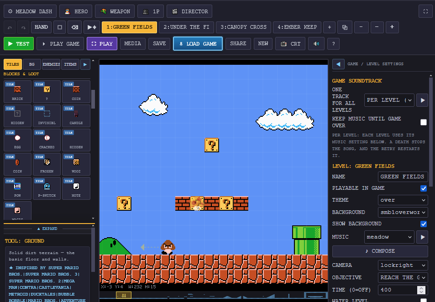Viewport: 435px width, 302px height.
Task: Open the Weapon selector
Action: [115, 11]
